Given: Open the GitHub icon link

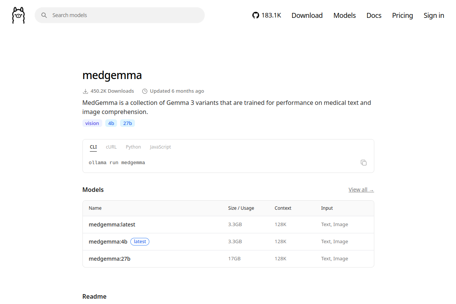Looking at the screenshot, I should pyautogui.click(x=256, y=15).
